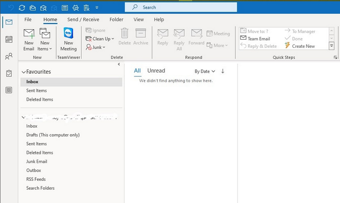Screen dimensions: 340x203
Task: Select the Done quick step
Action: [x=294, y=39]
